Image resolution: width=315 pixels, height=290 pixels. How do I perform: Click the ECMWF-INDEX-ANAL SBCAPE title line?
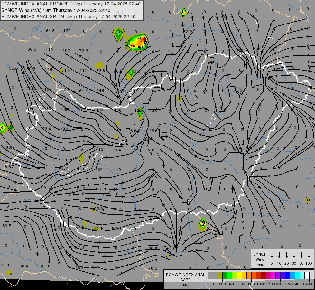pos(71,4)
